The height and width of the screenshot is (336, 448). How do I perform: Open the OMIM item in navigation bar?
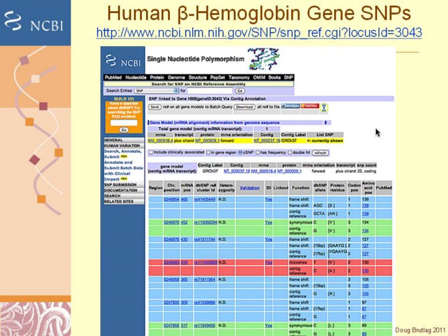[259, 77]
